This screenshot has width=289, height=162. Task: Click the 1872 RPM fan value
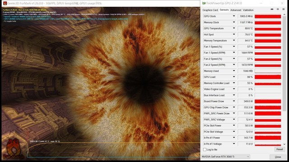pyautogui.click(x=247, y=65)
